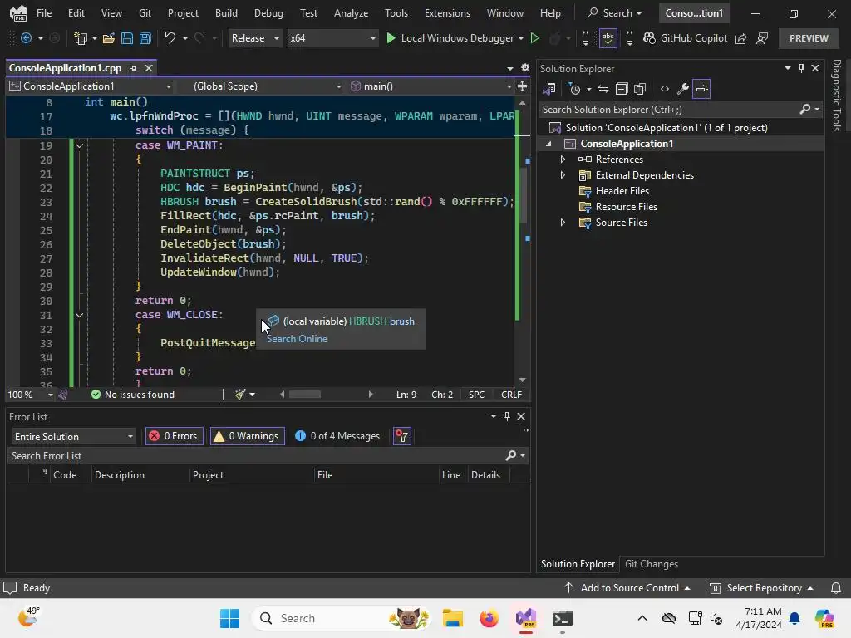Image resolution: width=851 pixels, height=638 pixels.
Task: Click the Description column header
Action: pos(120,474)
